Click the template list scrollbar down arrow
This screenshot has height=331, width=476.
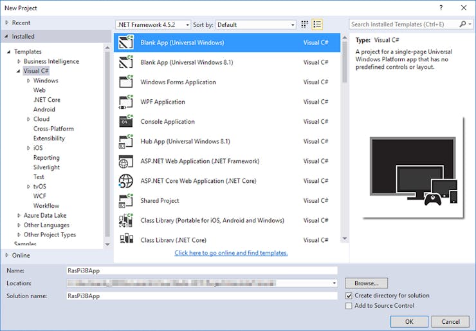(x=345, y=239)
